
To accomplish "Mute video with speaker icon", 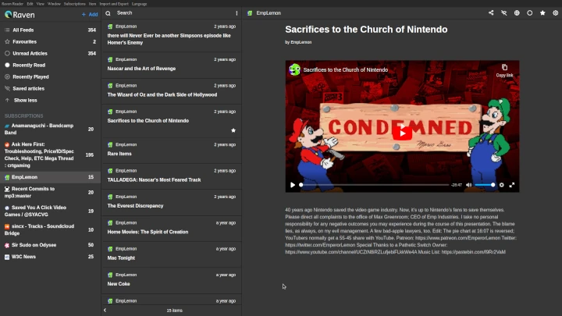I will pos(468,185).
